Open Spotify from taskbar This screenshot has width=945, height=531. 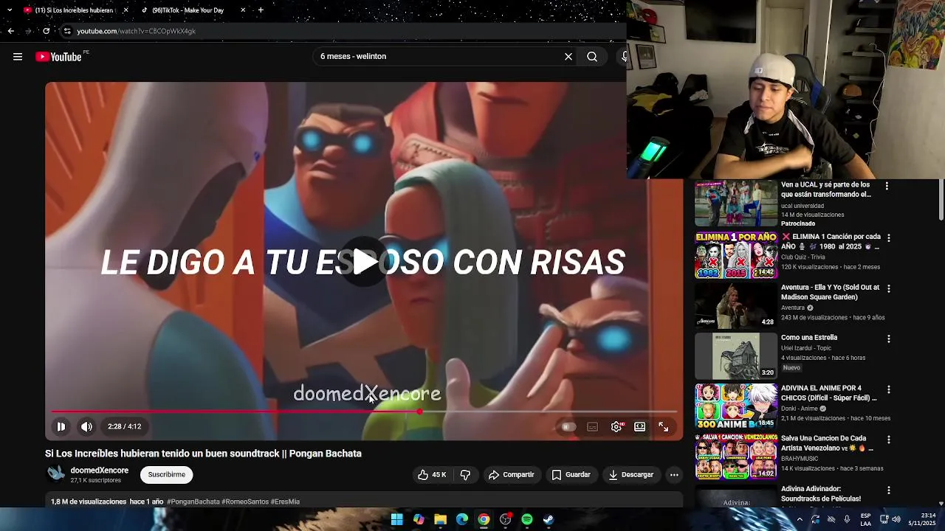[x=527, y=519]
